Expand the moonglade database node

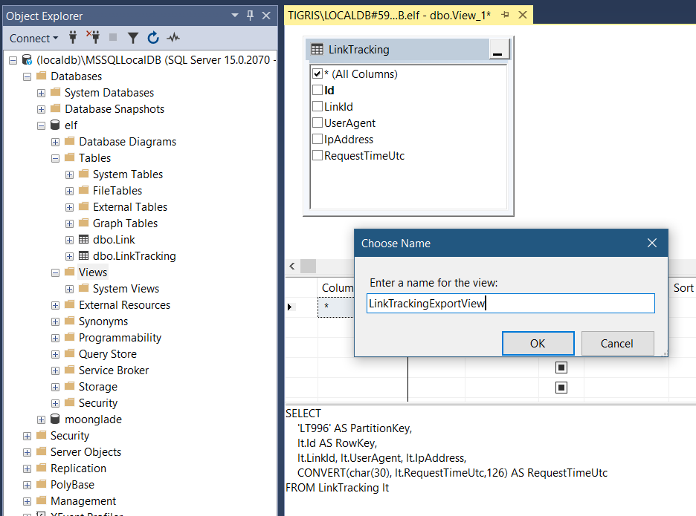pyautogui.click(x=42, y=419)
